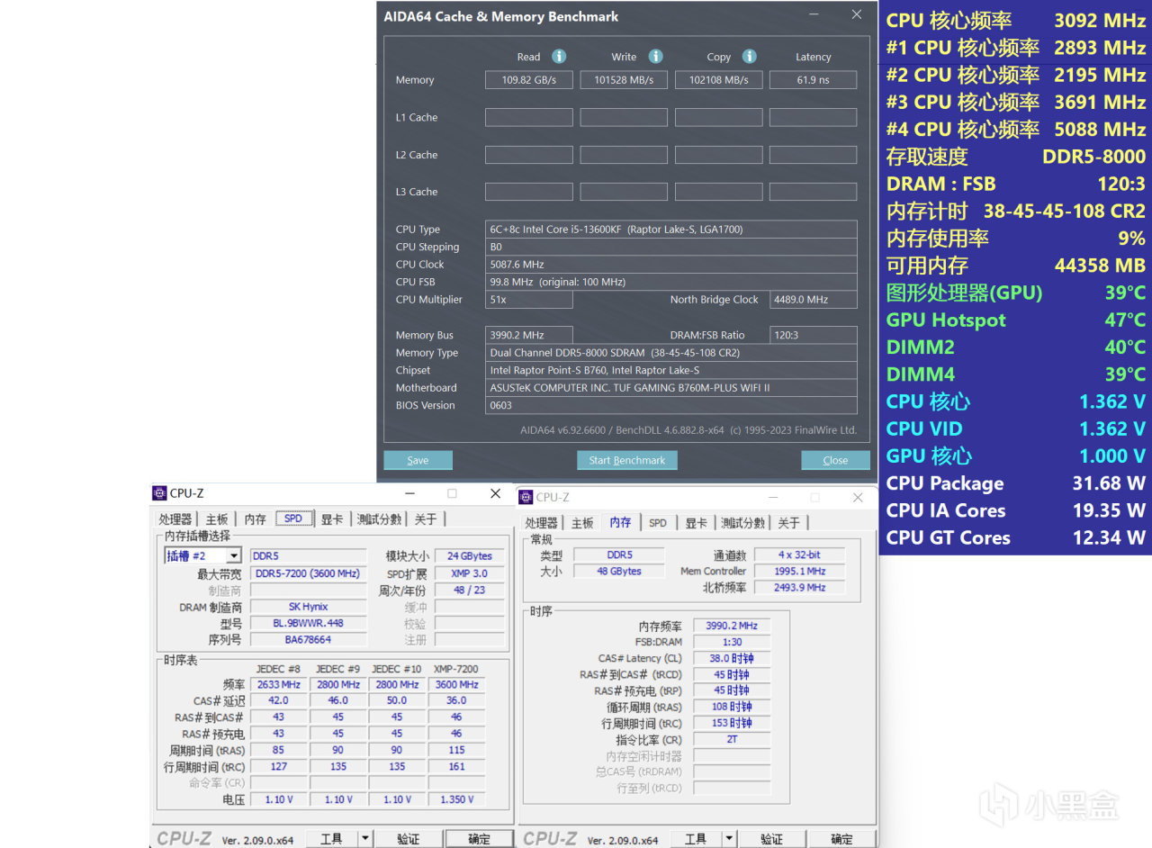Expand the 工具 arrow in CPU-Z memory window
Viewport: 1152px width, 848px height.
click(730, 839)
